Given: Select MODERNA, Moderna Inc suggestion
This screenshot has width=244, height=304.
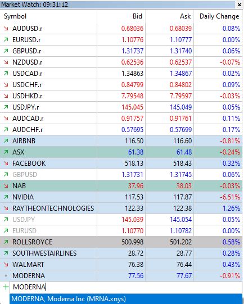Looking at the screenshot, I should (126, 299).
